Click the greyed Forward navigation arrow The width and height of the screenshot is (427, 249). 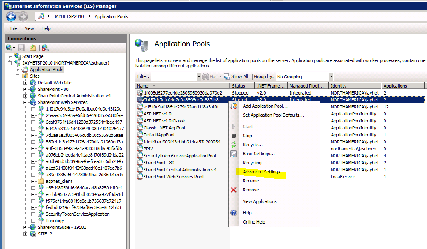[x=23, y=17]
